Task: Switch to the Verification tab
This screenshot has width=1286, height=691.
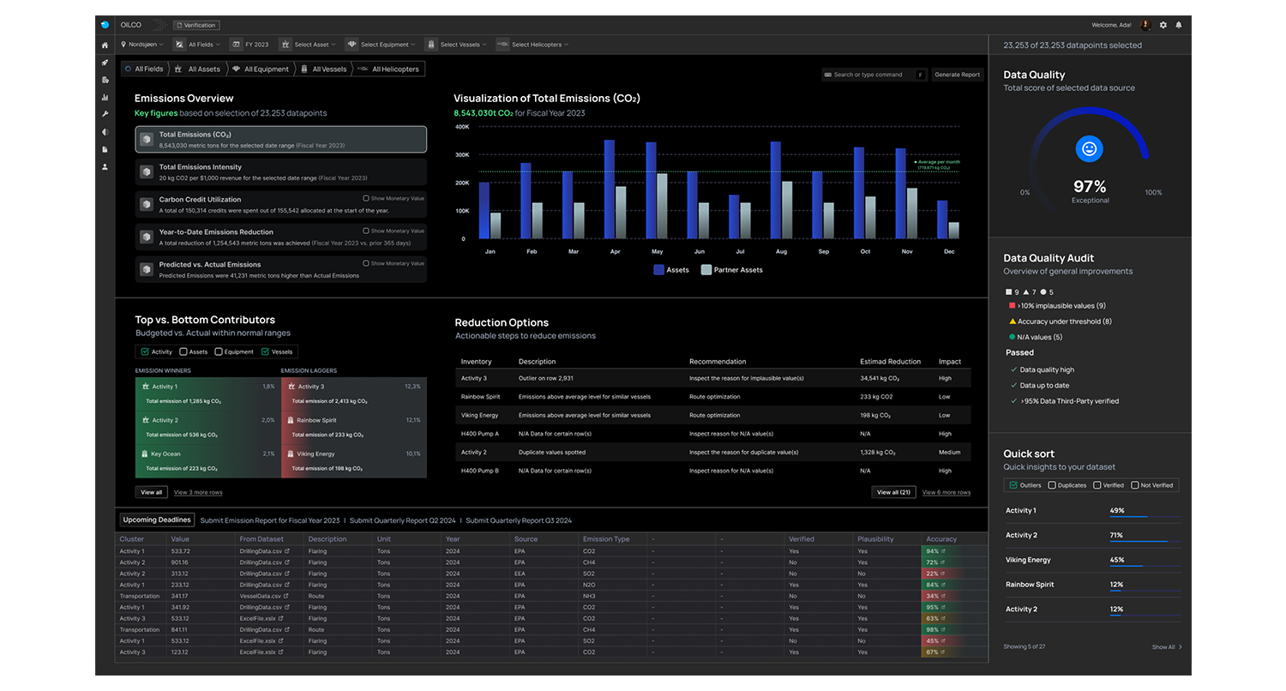Action: click(196, 25)
